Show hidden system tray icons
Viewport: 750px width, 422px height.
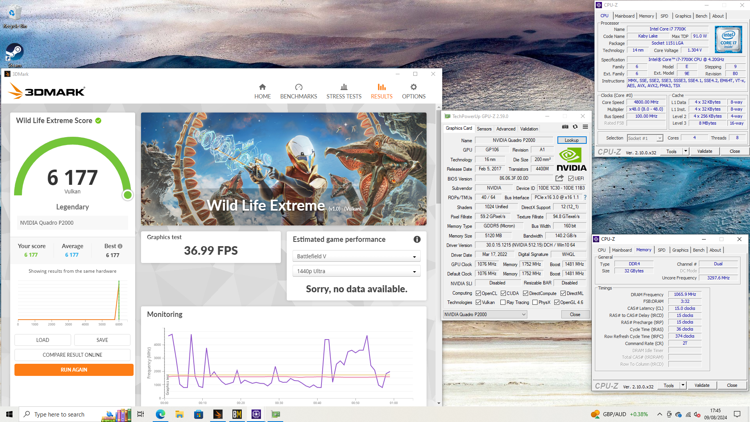tap(659, 414)
